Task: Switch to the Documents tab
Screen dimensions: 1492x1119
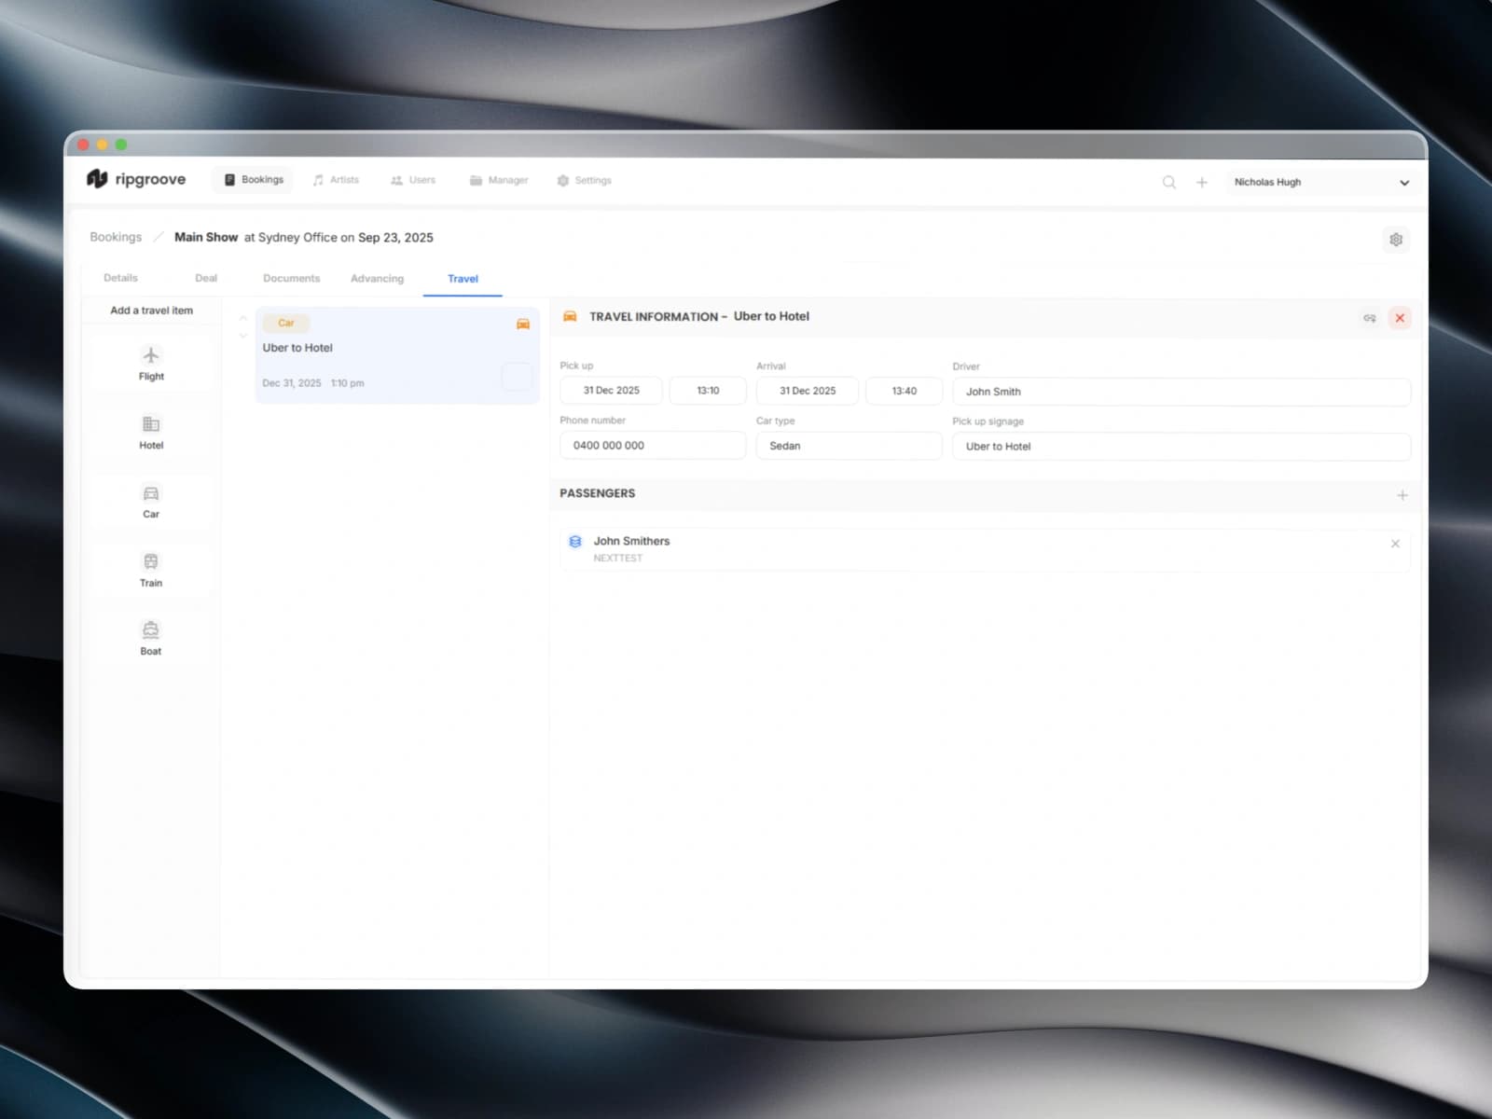Action: point(291,278)
